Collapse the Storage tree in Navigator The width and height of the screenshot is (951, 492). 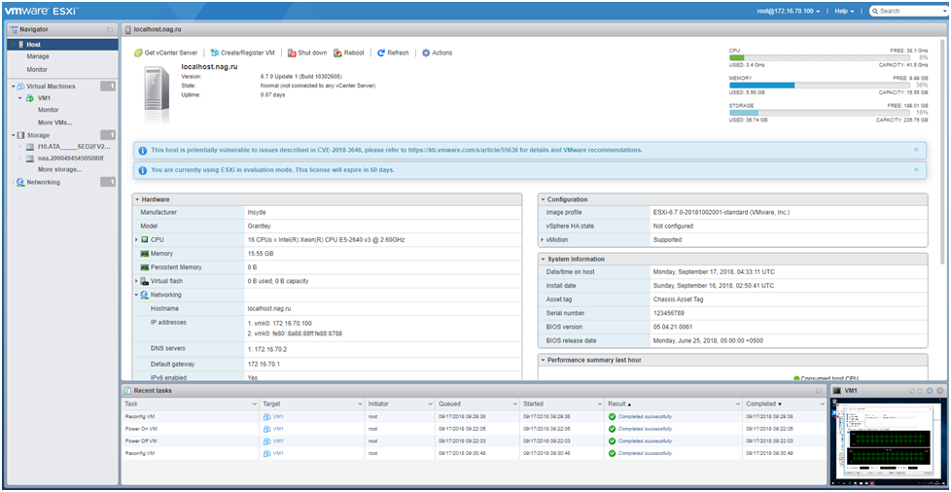coord(14,135)
